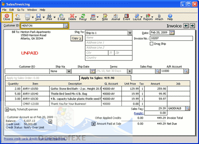
Task: Enable the Drop Ship checkbox
Action: [x=152, y=44]
